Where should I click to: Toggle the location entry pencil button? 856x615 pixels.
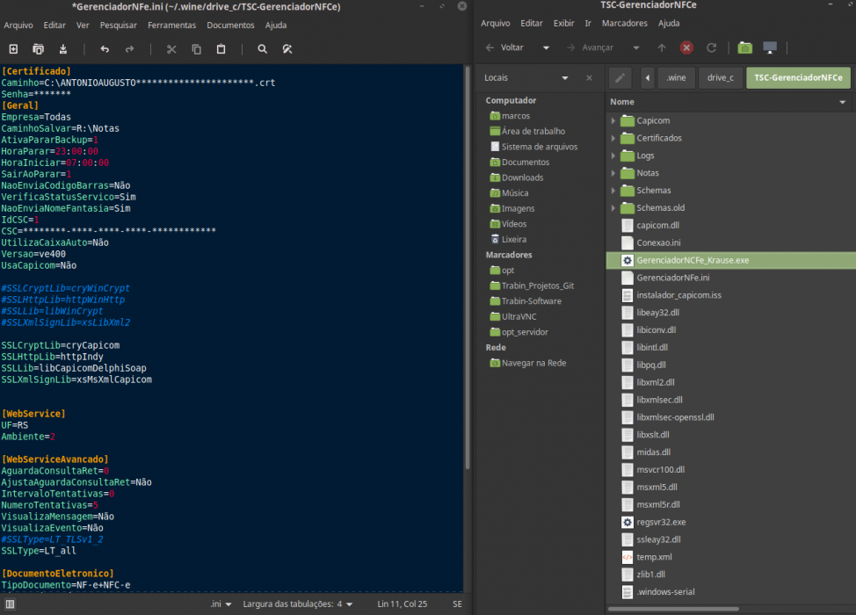[x=620, y=78]
